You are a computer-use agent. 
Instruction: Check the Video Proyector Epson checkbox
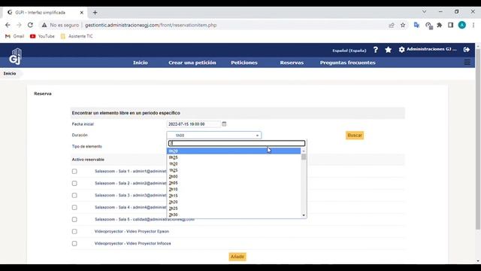pyautogui.click(x=74, y=231)
